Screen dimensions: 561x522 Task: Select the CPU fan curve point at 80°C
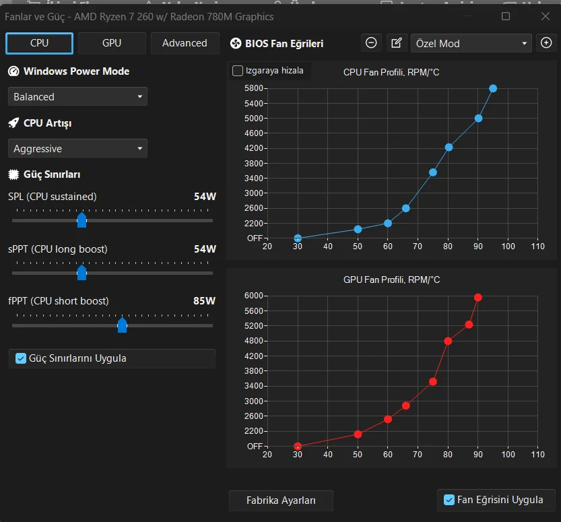pos(449,148)
